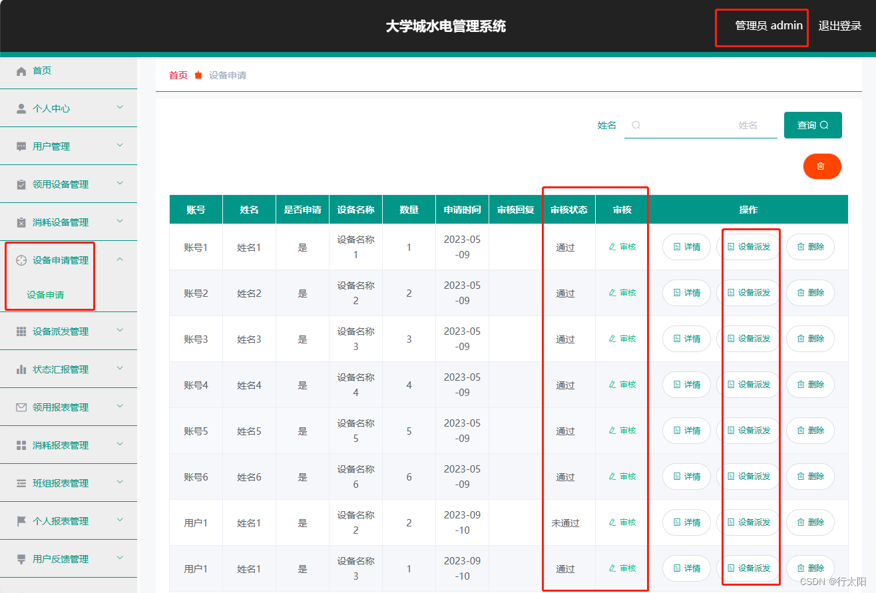Collapse the 设备申请管理 chevron
Viewport: 876px width, 593px height.
[x=120, y=260]
